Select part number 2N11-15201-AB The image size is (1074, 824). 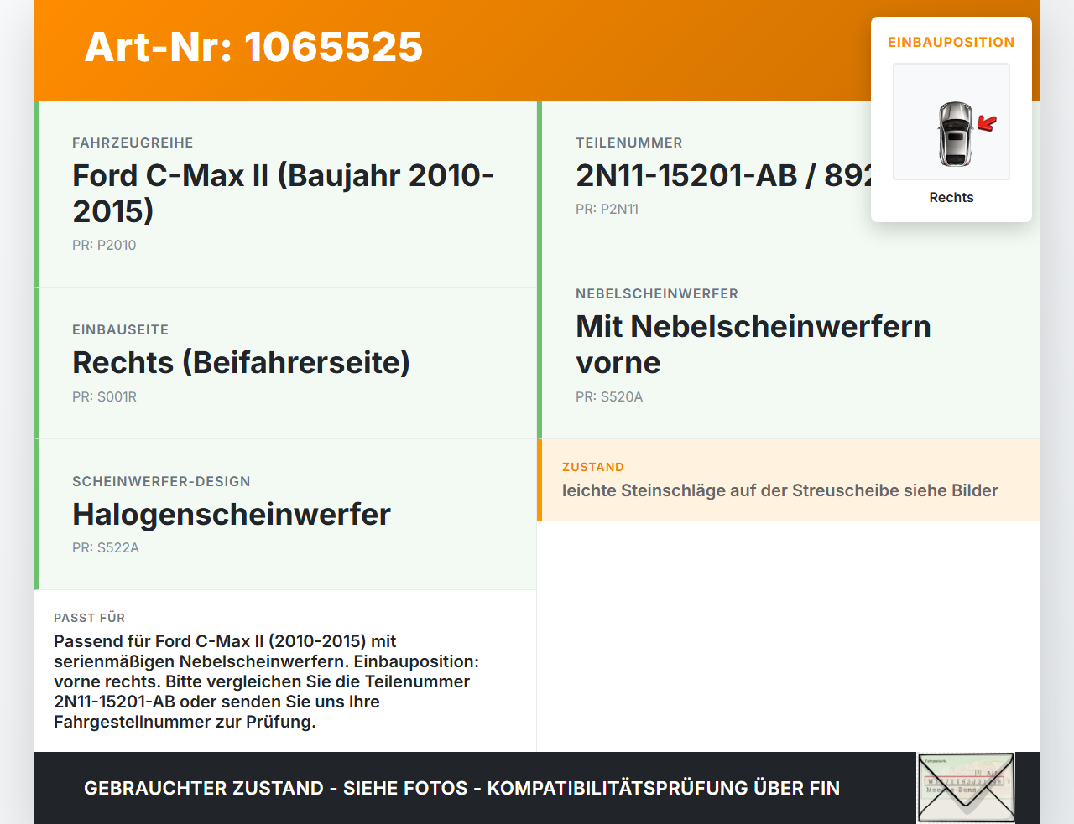tap(723, 175)
